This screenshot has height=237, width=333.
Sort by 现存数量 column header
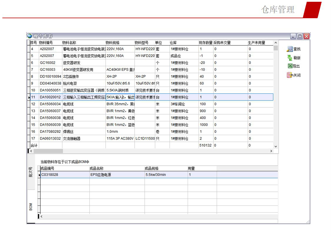(206, 43)
